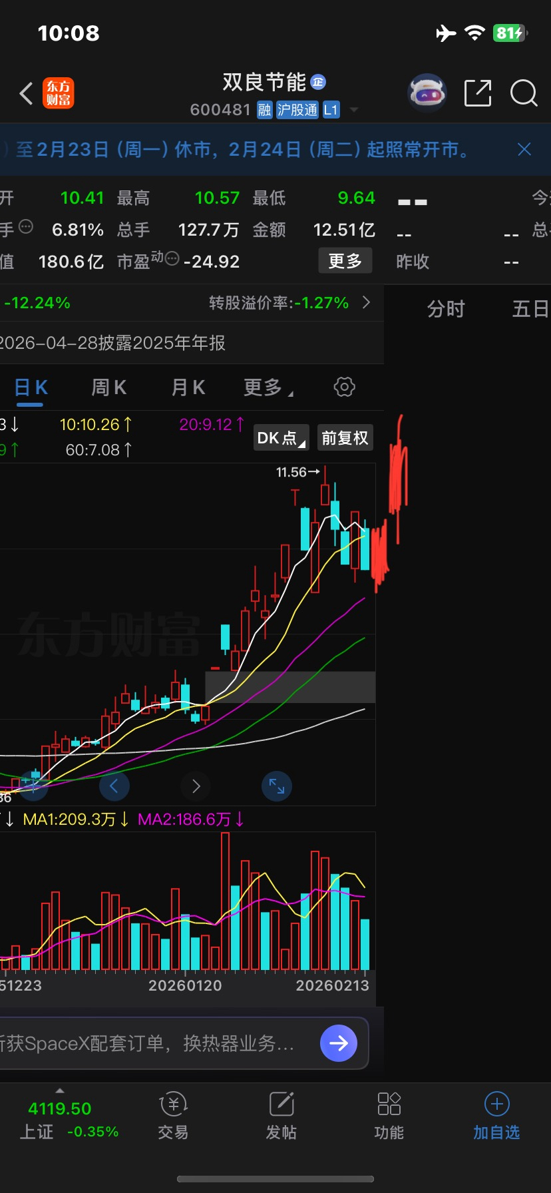Tap the 换手 info circle icon

(26, 227)
